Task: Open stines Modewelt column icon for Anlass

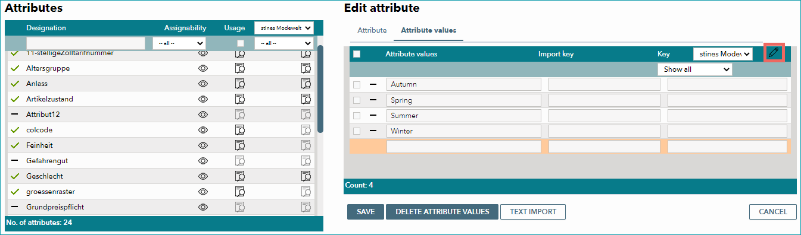Action: 306,84
